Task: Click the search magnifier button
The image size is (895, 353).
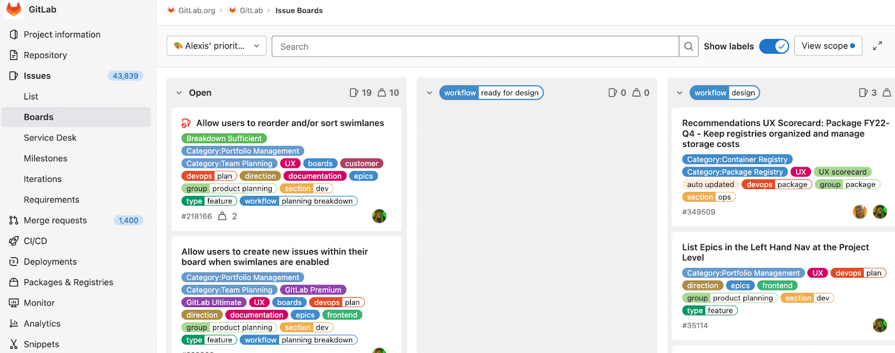Action: (689, 46)
